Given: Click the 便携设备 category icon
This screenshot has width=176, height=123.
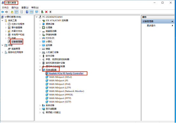Looking at the screenshot, I should tap(44, 24).
